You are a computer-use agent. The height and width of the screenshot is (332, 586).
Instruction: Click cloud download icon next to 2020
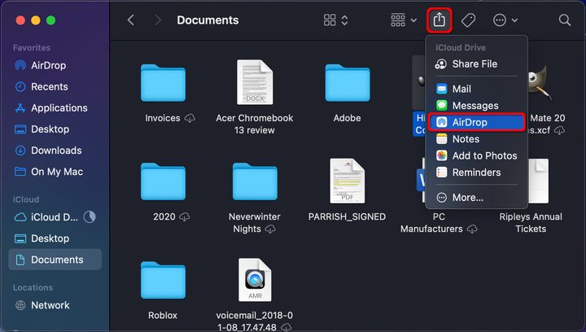pos(184,217)
